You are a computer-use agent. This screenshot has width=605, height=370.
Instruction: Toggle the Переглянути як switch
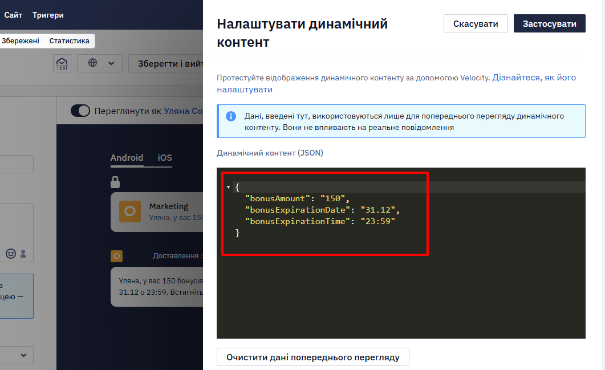click(x=80, y=111)
